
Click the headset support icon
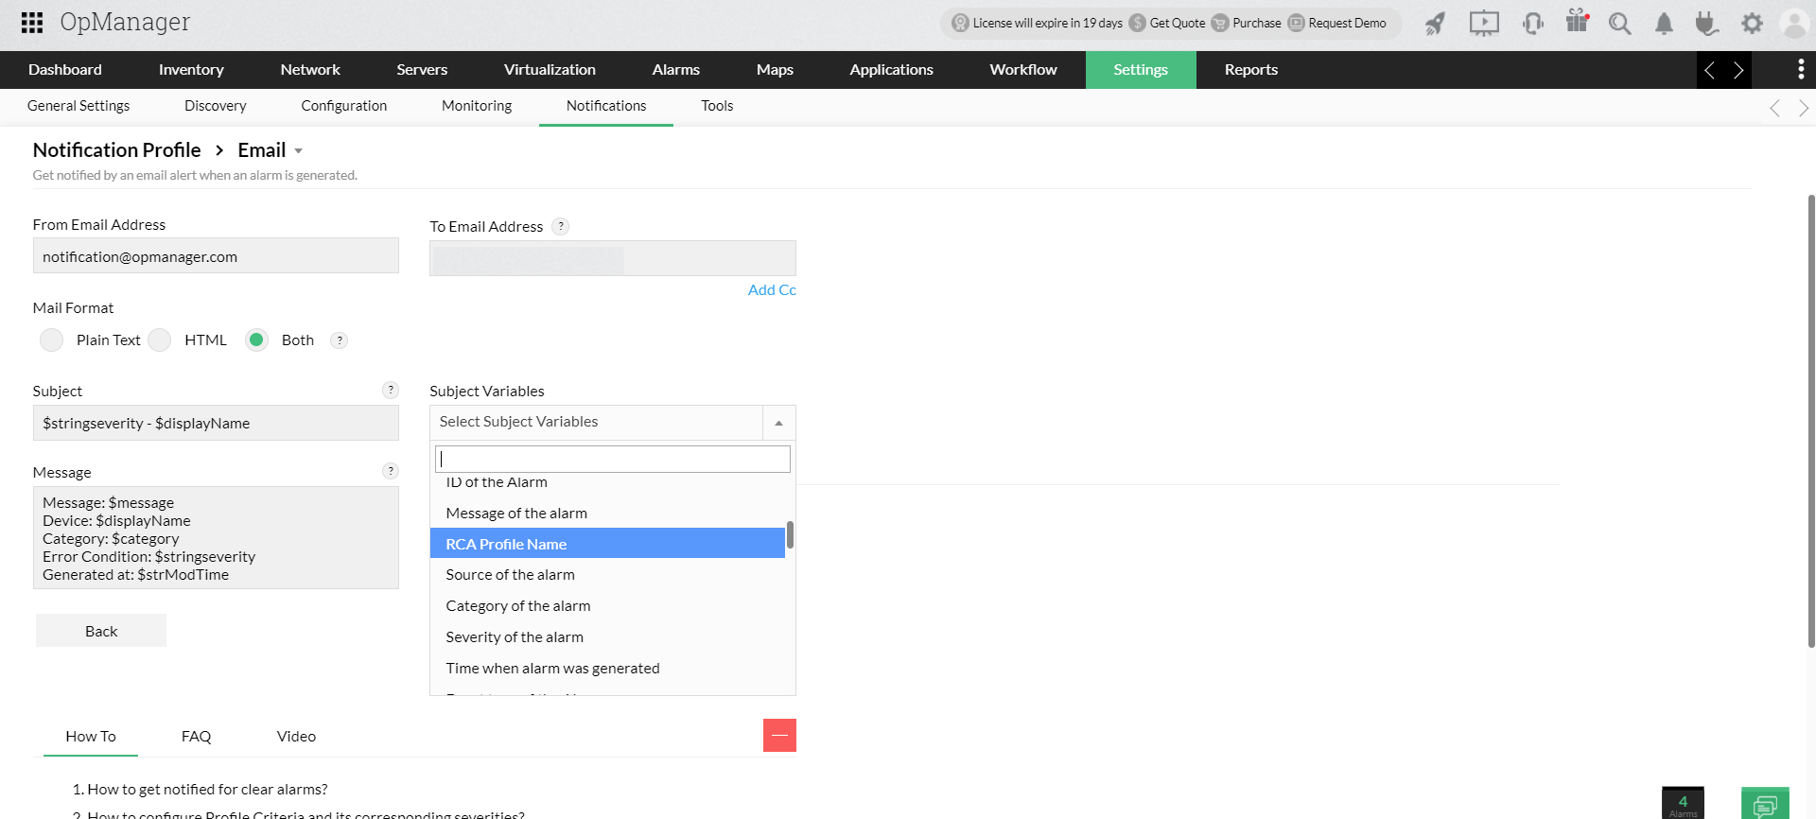coord(1533,24)
